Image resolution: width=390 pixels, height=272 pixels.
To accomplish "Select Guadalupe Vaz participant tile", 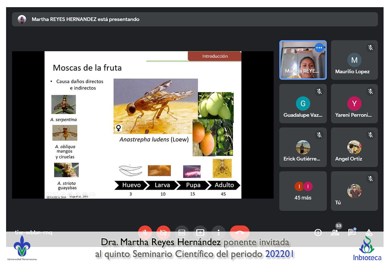I will click(303, 104).
